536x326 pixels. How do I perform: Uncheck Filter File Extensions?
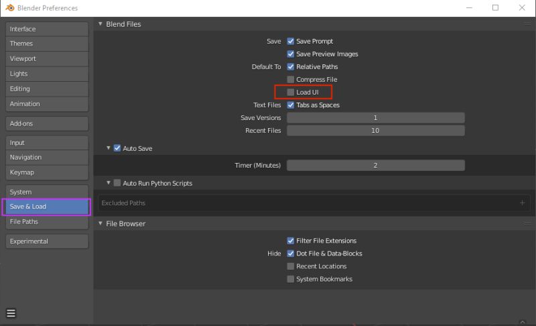[x=291, y=241]
